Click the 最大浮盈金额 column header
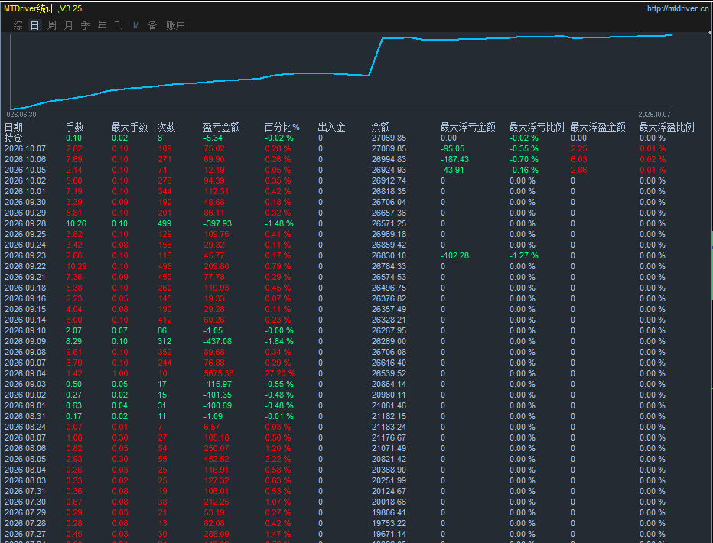This screenshot has width=713, height=543. click(x=598, y=127)
